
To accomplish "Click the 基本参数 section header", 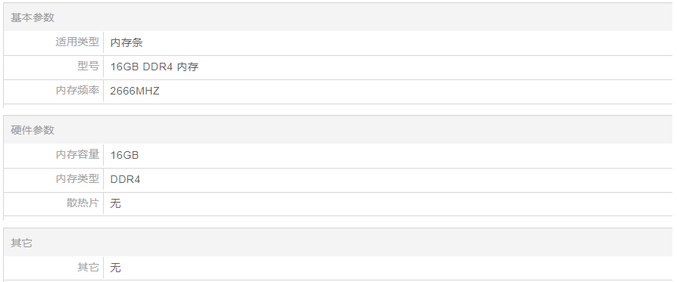I will pyautogui.click(x=33, y=17).
